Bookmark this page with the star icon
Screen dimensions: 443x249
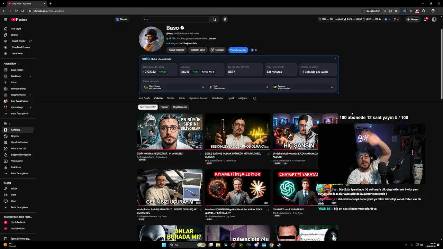(396, 11)
